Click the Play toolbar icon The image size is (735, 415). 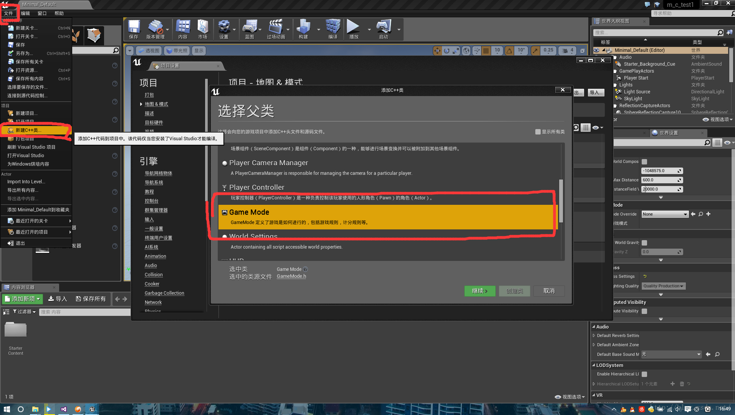[354, 29]
